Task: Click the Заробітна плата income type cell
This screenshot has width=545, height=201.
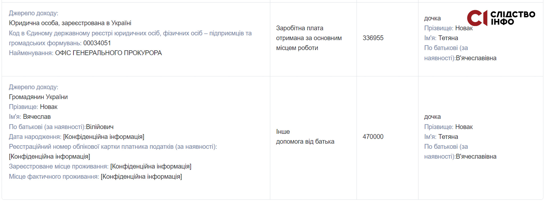Action: coord(309,38)
